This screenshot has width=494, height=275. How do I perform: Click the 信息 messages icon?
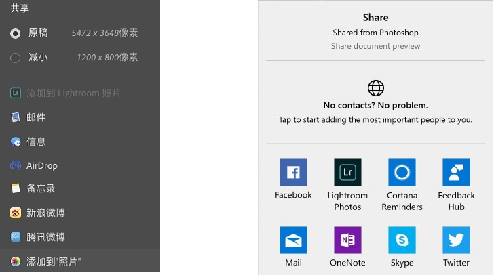pyautogui.click(x=16, y=142)
